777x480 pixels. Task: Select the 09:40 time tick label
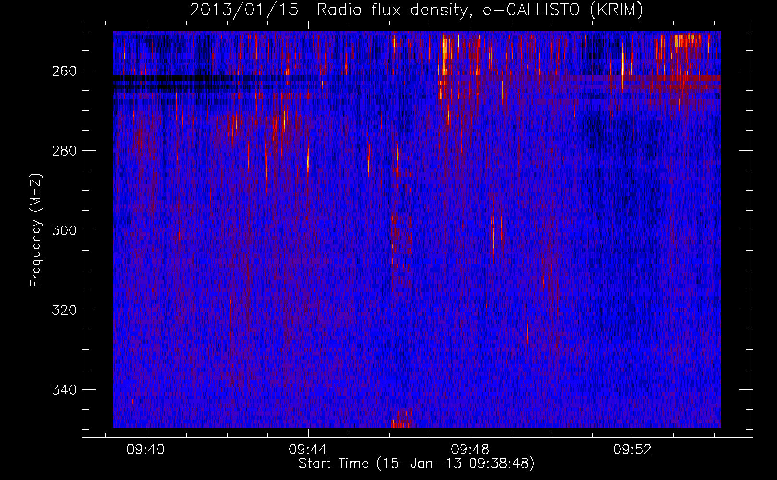(x=146, y=449)
